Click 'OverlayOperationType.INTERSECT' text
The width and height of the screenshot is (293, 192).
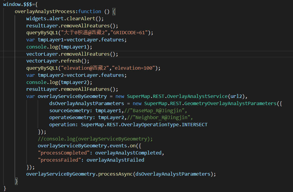(164, 125)
